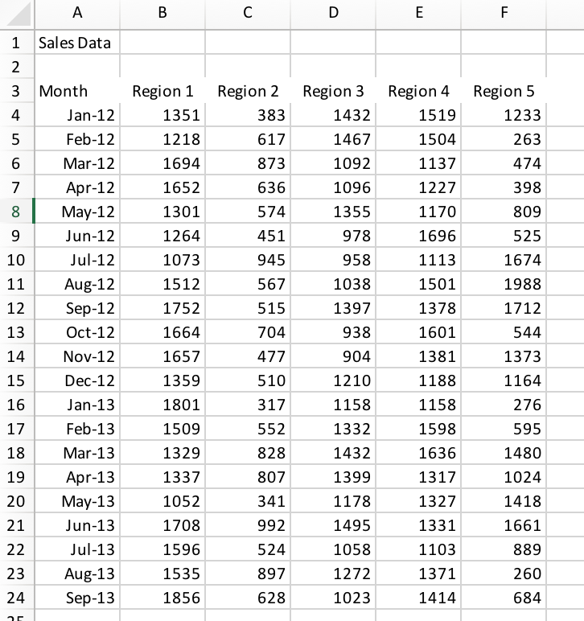Select row 16 header
This screenshot has width=584, height=621.
click(17, 405)
